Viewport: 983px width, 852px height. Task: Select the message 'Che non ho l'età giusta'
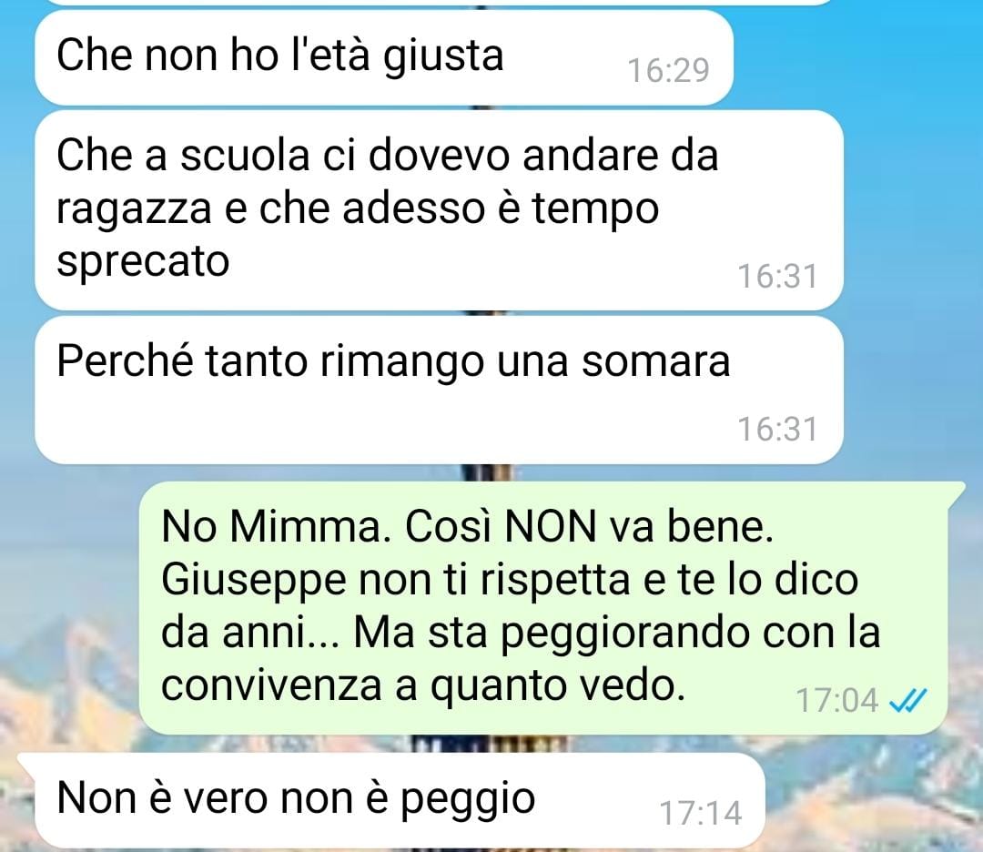tap(384, 57)
